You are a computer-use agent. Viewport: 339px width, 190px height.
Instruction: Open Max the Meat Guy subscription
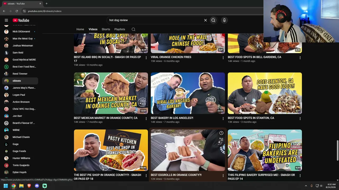point(20,39)
